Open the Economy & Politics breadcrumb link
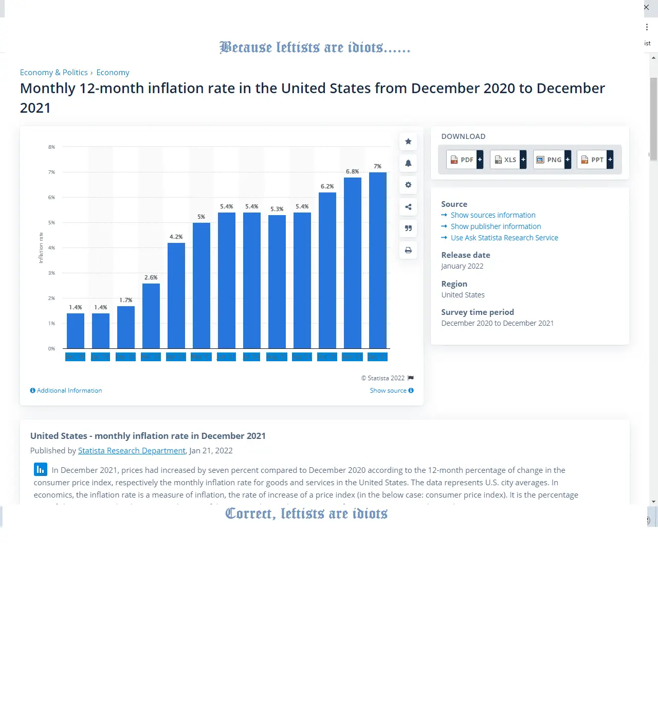 [54, 73]
